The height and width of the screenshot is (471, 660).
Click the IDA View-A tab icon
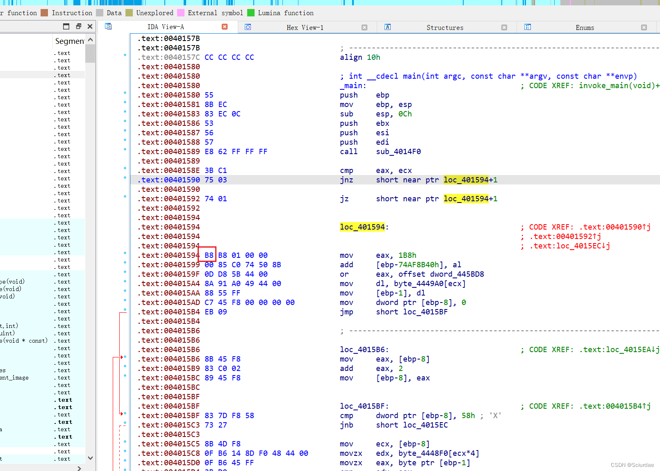108,26
